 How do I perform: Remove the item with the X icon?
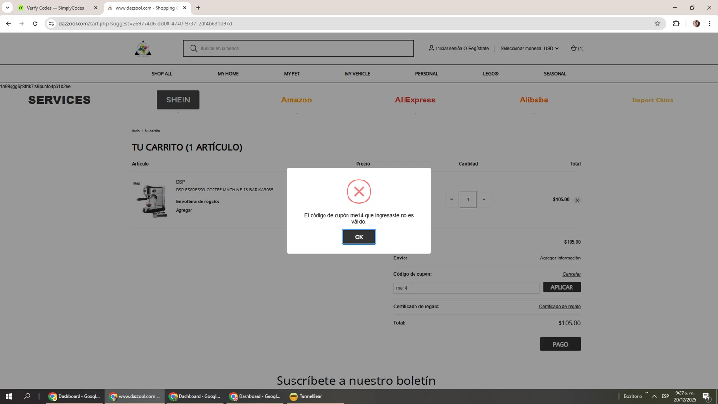coord(577,200)
